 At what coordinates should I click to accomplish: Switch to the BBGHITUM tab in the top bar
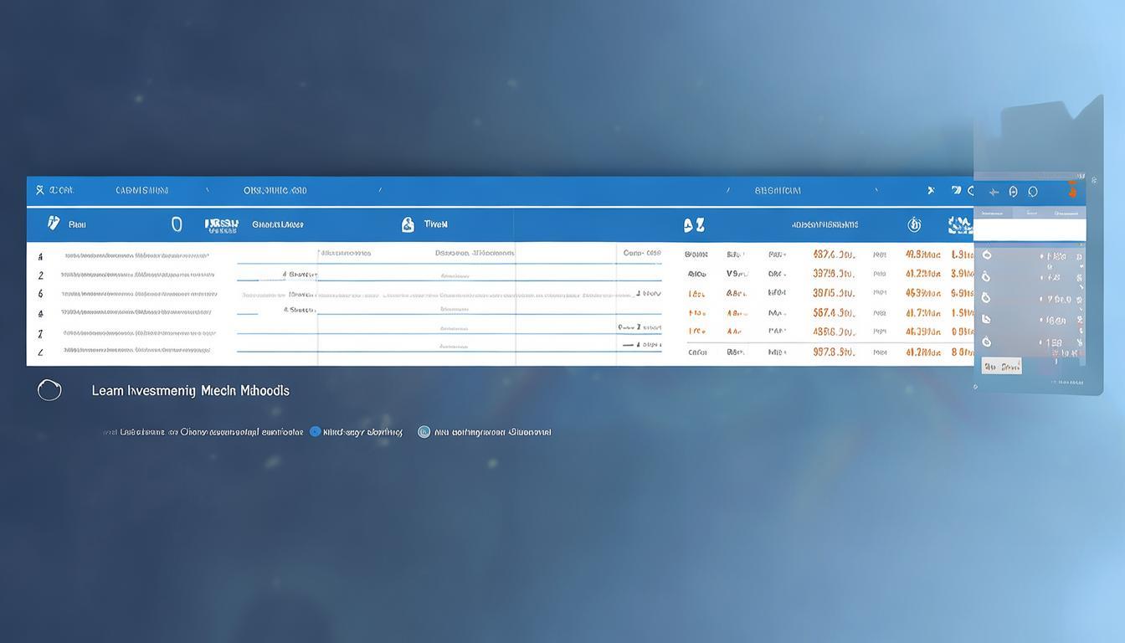778,190
